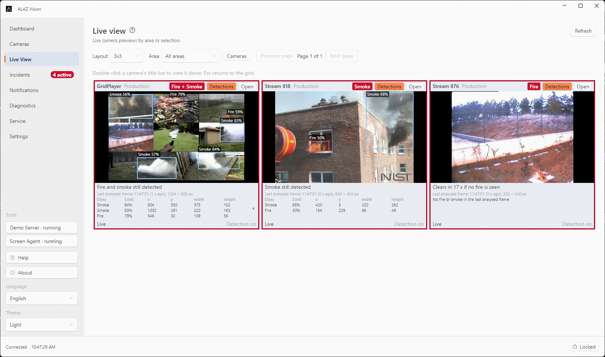605x357 pixels.
Task: Click the Live view help question-mark icon
Action: pos(132,30)
